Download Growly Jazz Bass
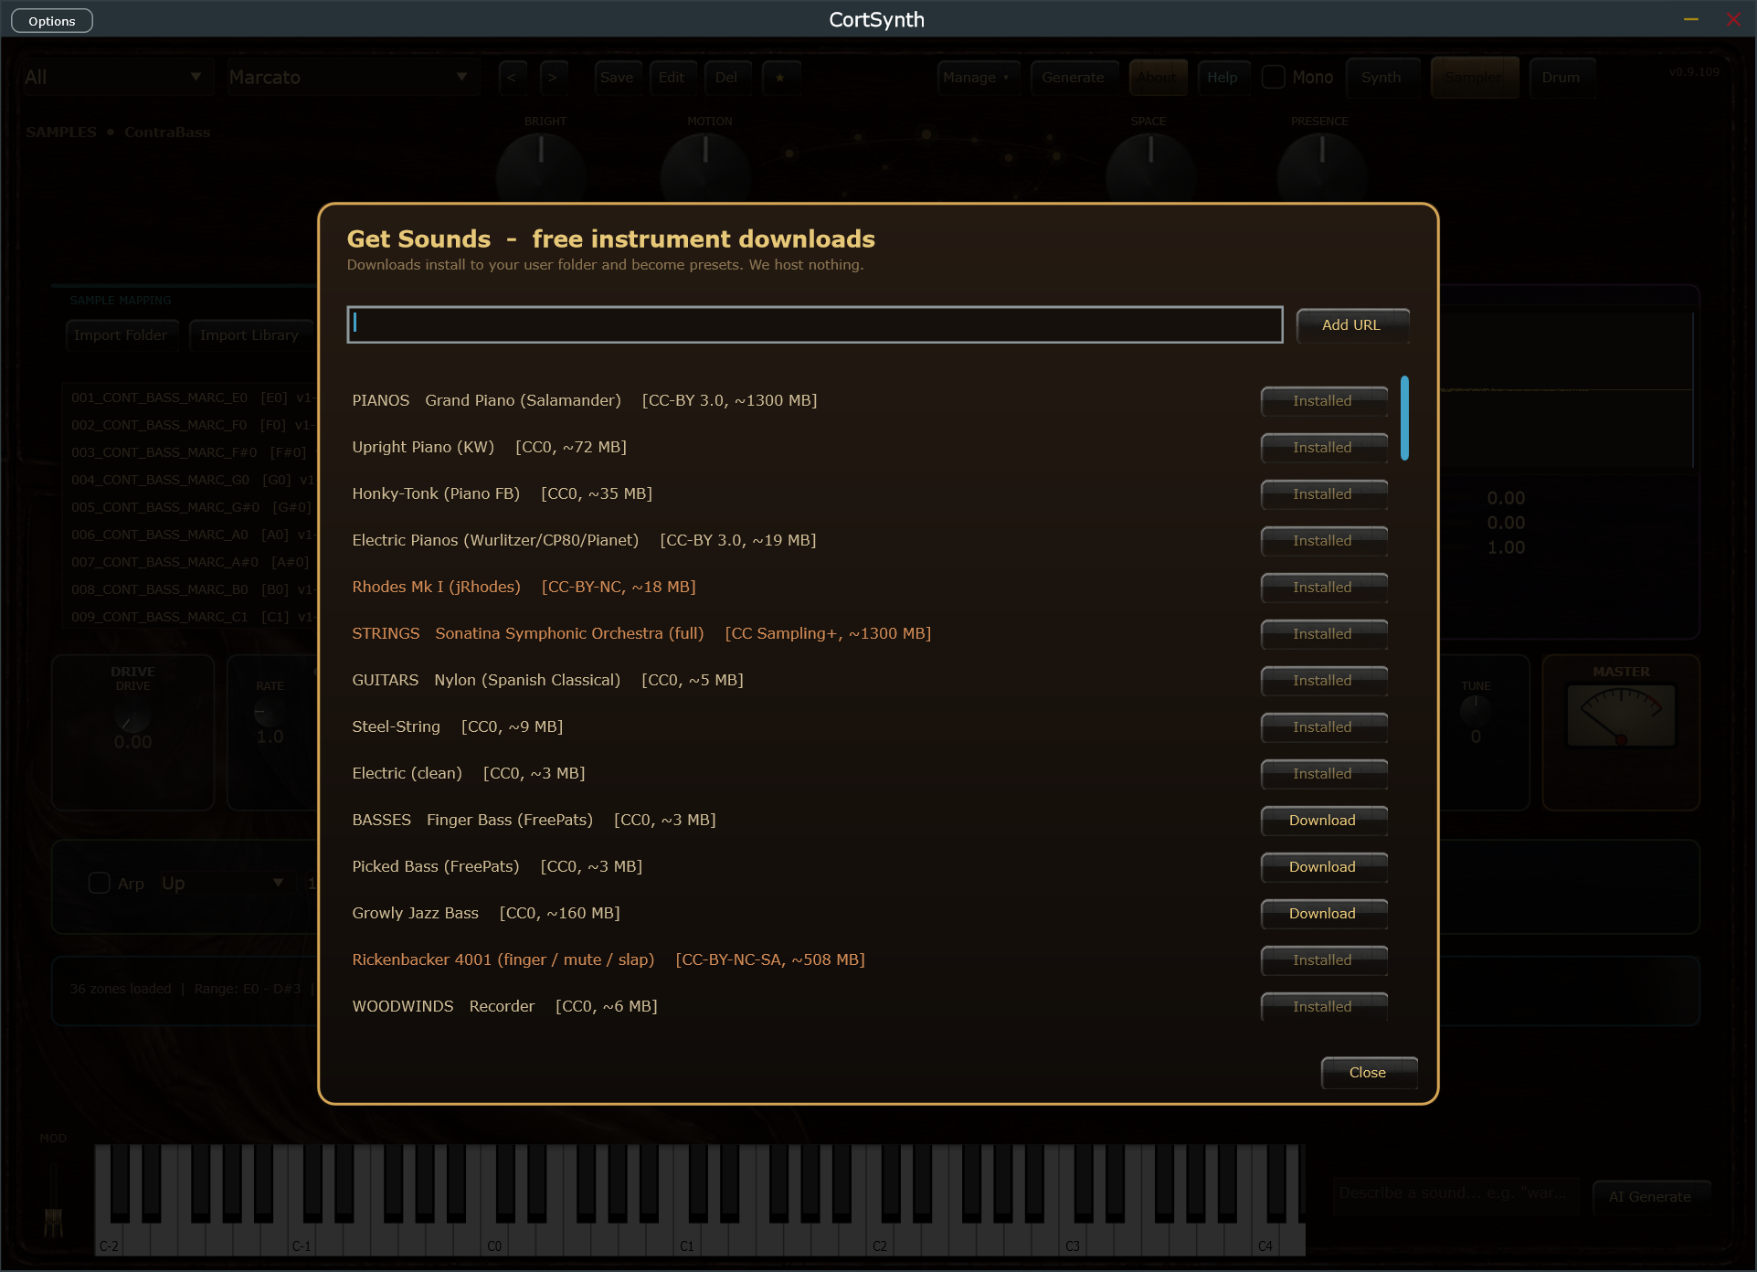The height and width of the screenshot is (1272, 1757). coord(1323,913)
